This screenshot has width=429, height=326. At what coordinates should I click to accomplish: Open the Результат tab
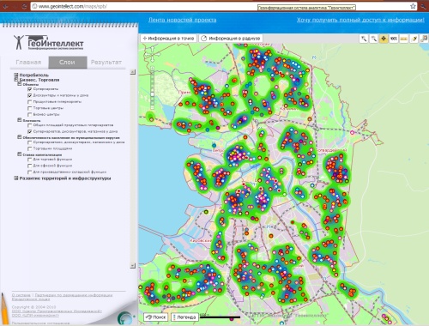(106, 63)
